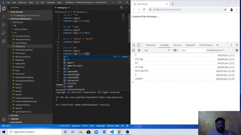Open datatype.js:10 source link in console
The height and width of the screenshot is (135, 241).
coord(225,71)
